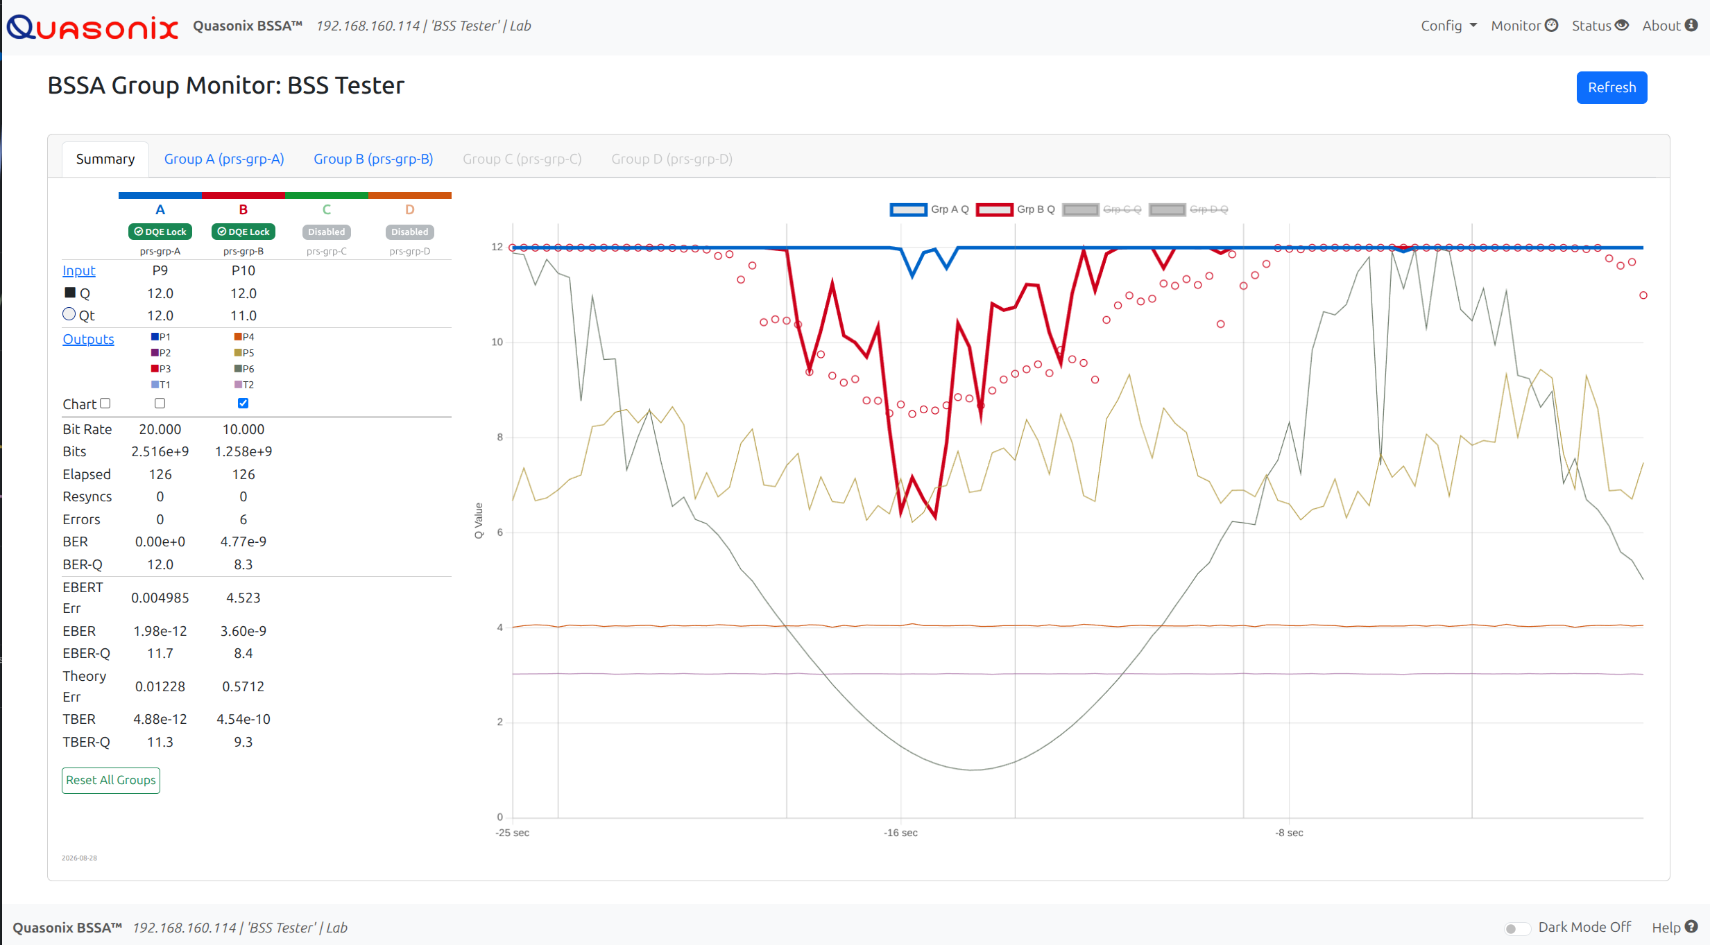Click the P3 output marker
Viewport: 1710px width, 945px height.
pyautogui.click(x=155, y=369)
